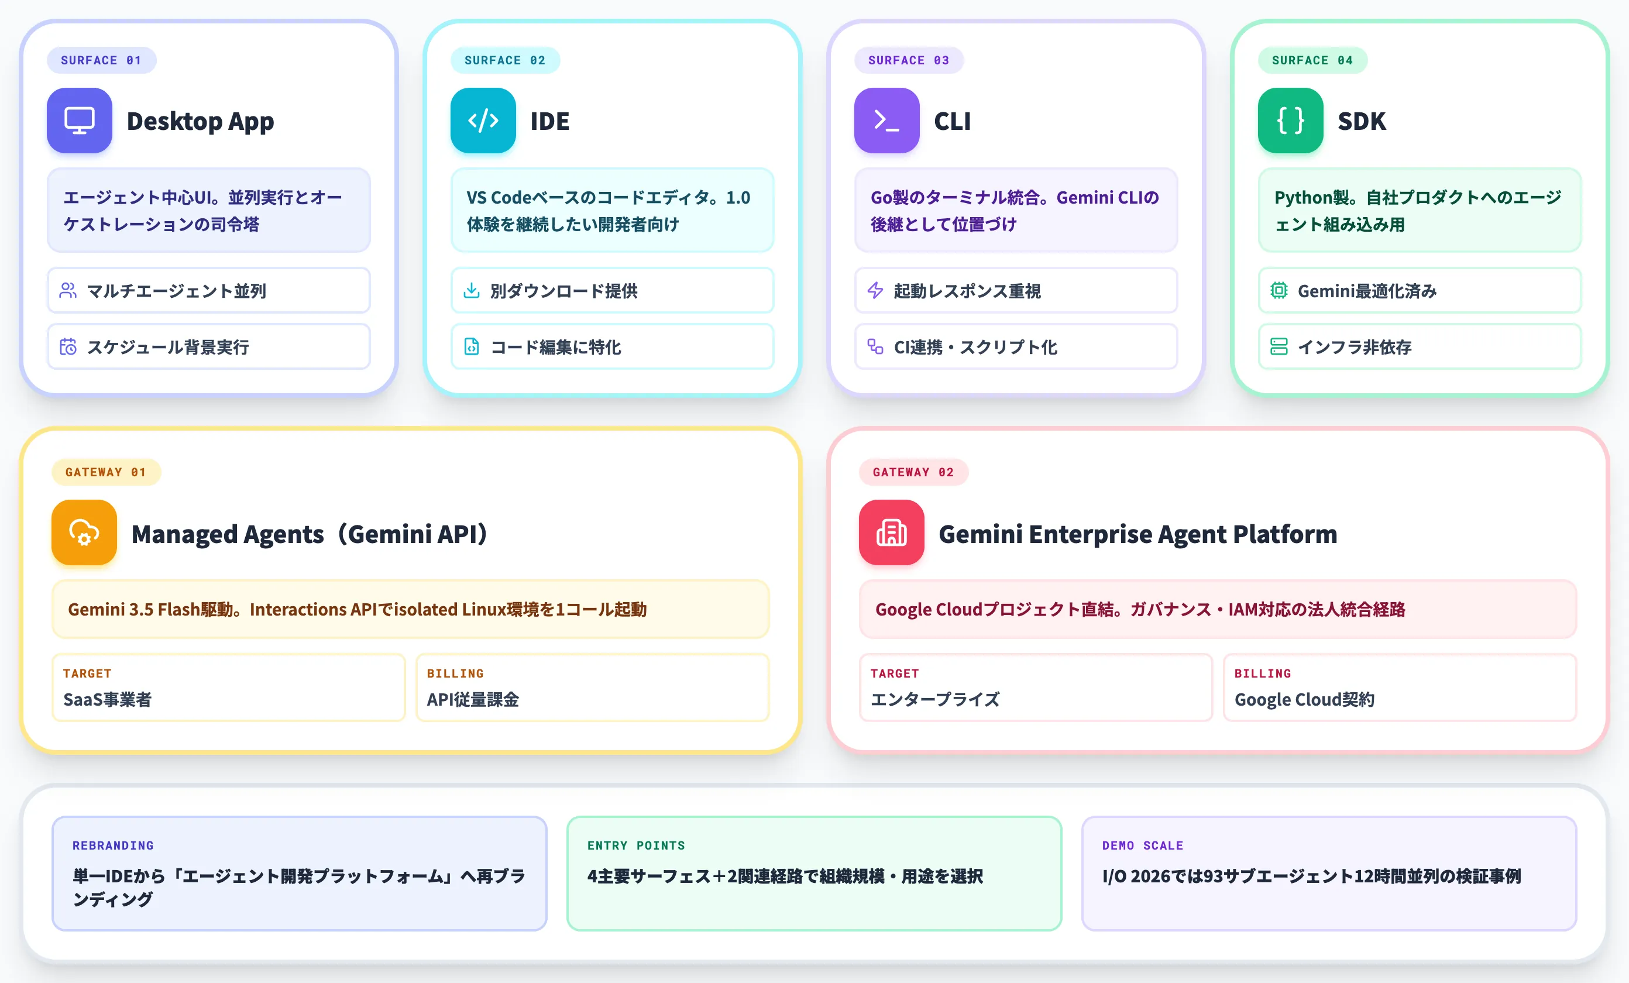Click the Gemini Enterprise building icon

pos(891,532)
